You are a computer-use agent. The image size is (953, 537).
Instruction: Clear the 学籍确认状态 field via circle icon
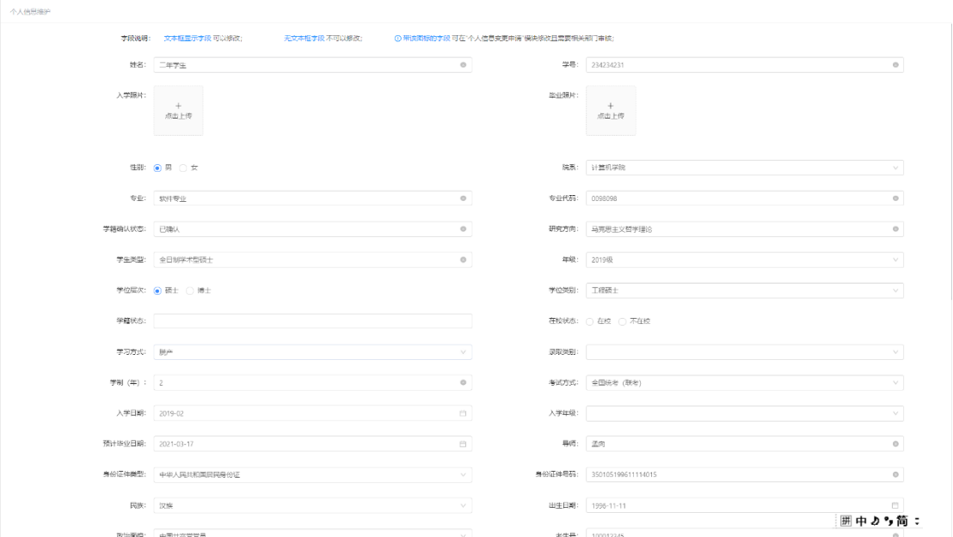(463, 229)
